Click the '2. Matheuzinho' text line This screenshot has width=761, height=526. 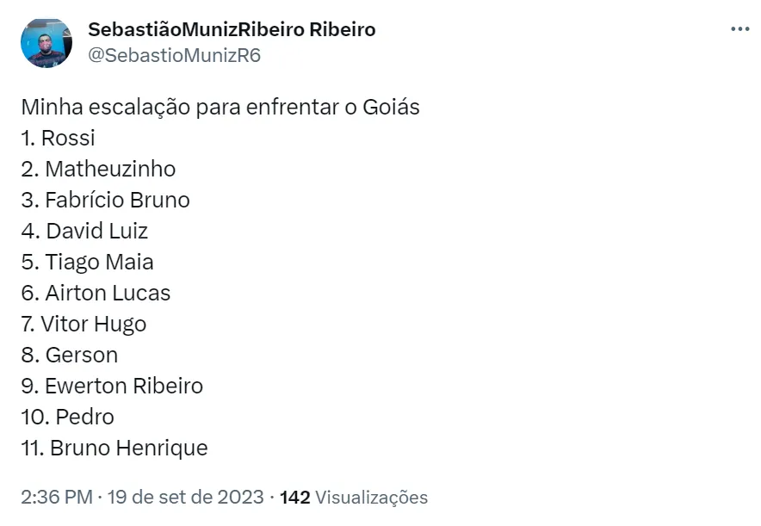(98, 169)
